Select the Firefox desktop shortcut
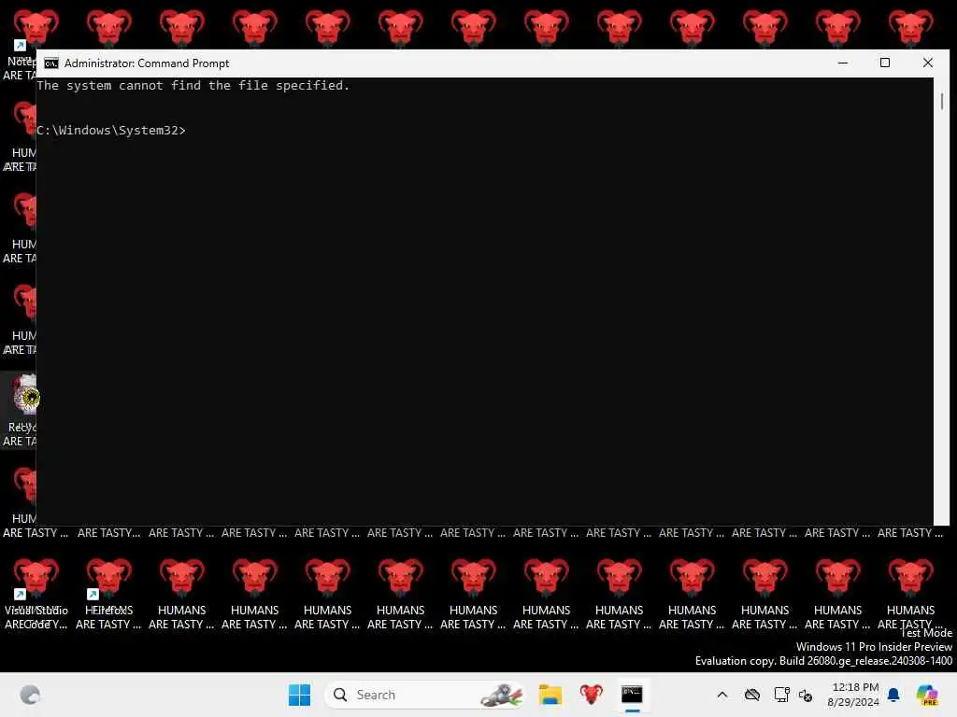The image size is (957, 717). pos(108,594)
